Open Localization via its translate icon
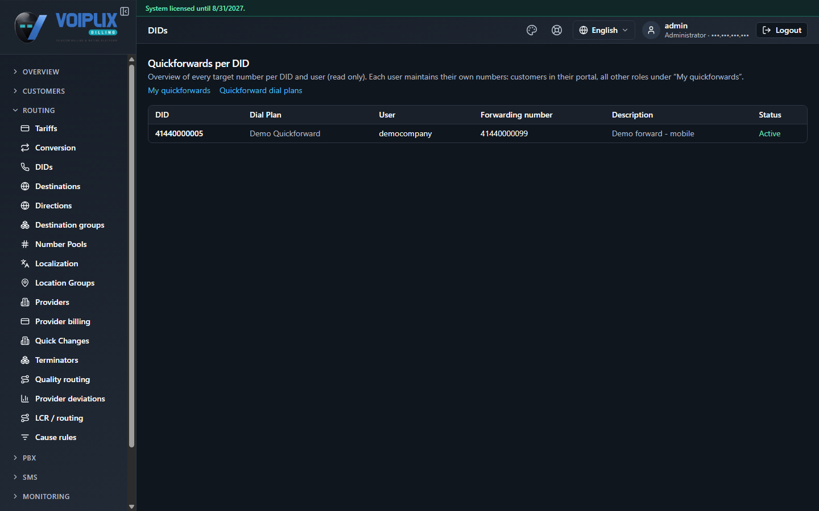This screenshot has height=511, width=819. coord(25,263)
